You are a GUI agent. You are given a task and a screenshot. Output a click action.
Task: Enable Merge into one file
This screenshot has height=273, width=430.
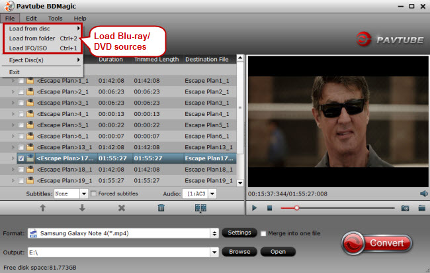(x=263, y=233)
